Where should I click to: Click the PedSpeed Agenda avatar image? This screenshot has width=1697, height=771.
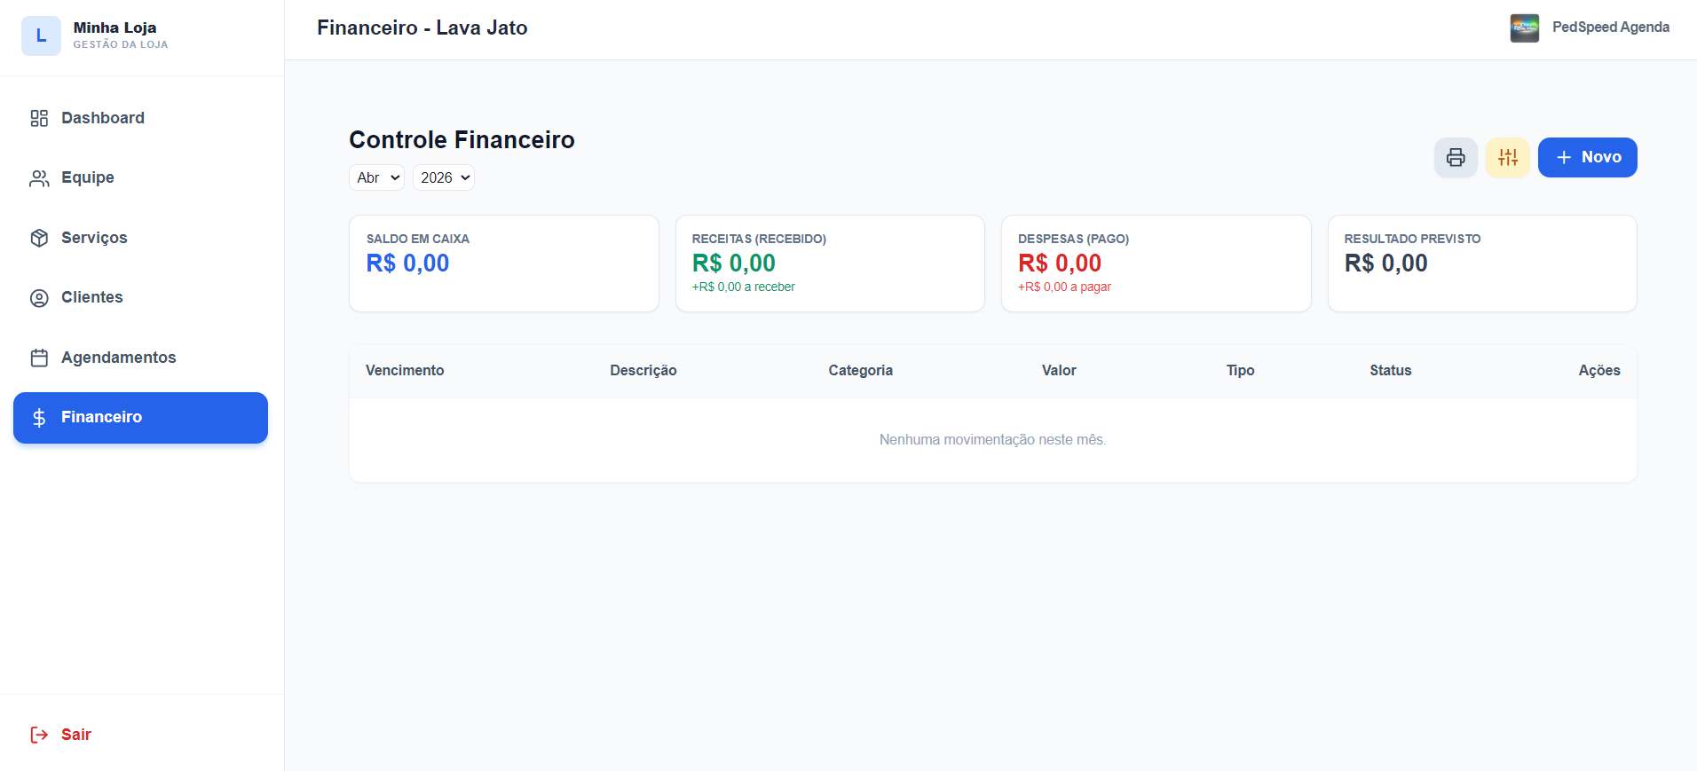pyautogui.click(x=1524, y=28)
